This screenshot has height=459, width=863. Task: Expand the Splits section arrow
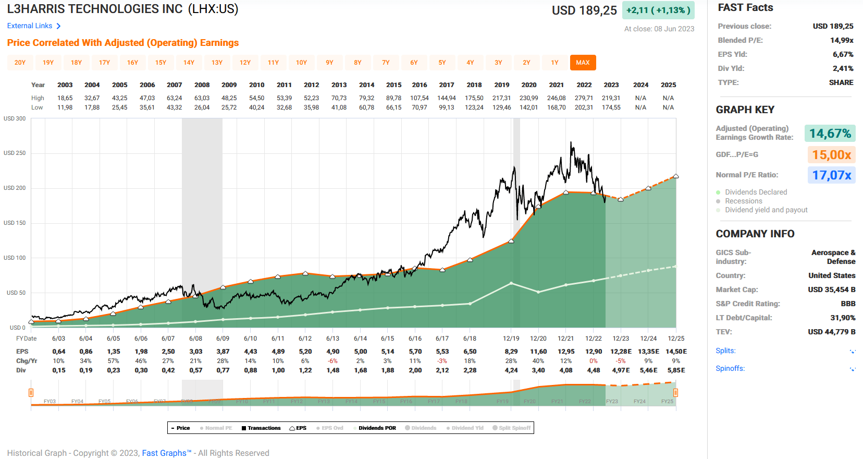point(853,352)
